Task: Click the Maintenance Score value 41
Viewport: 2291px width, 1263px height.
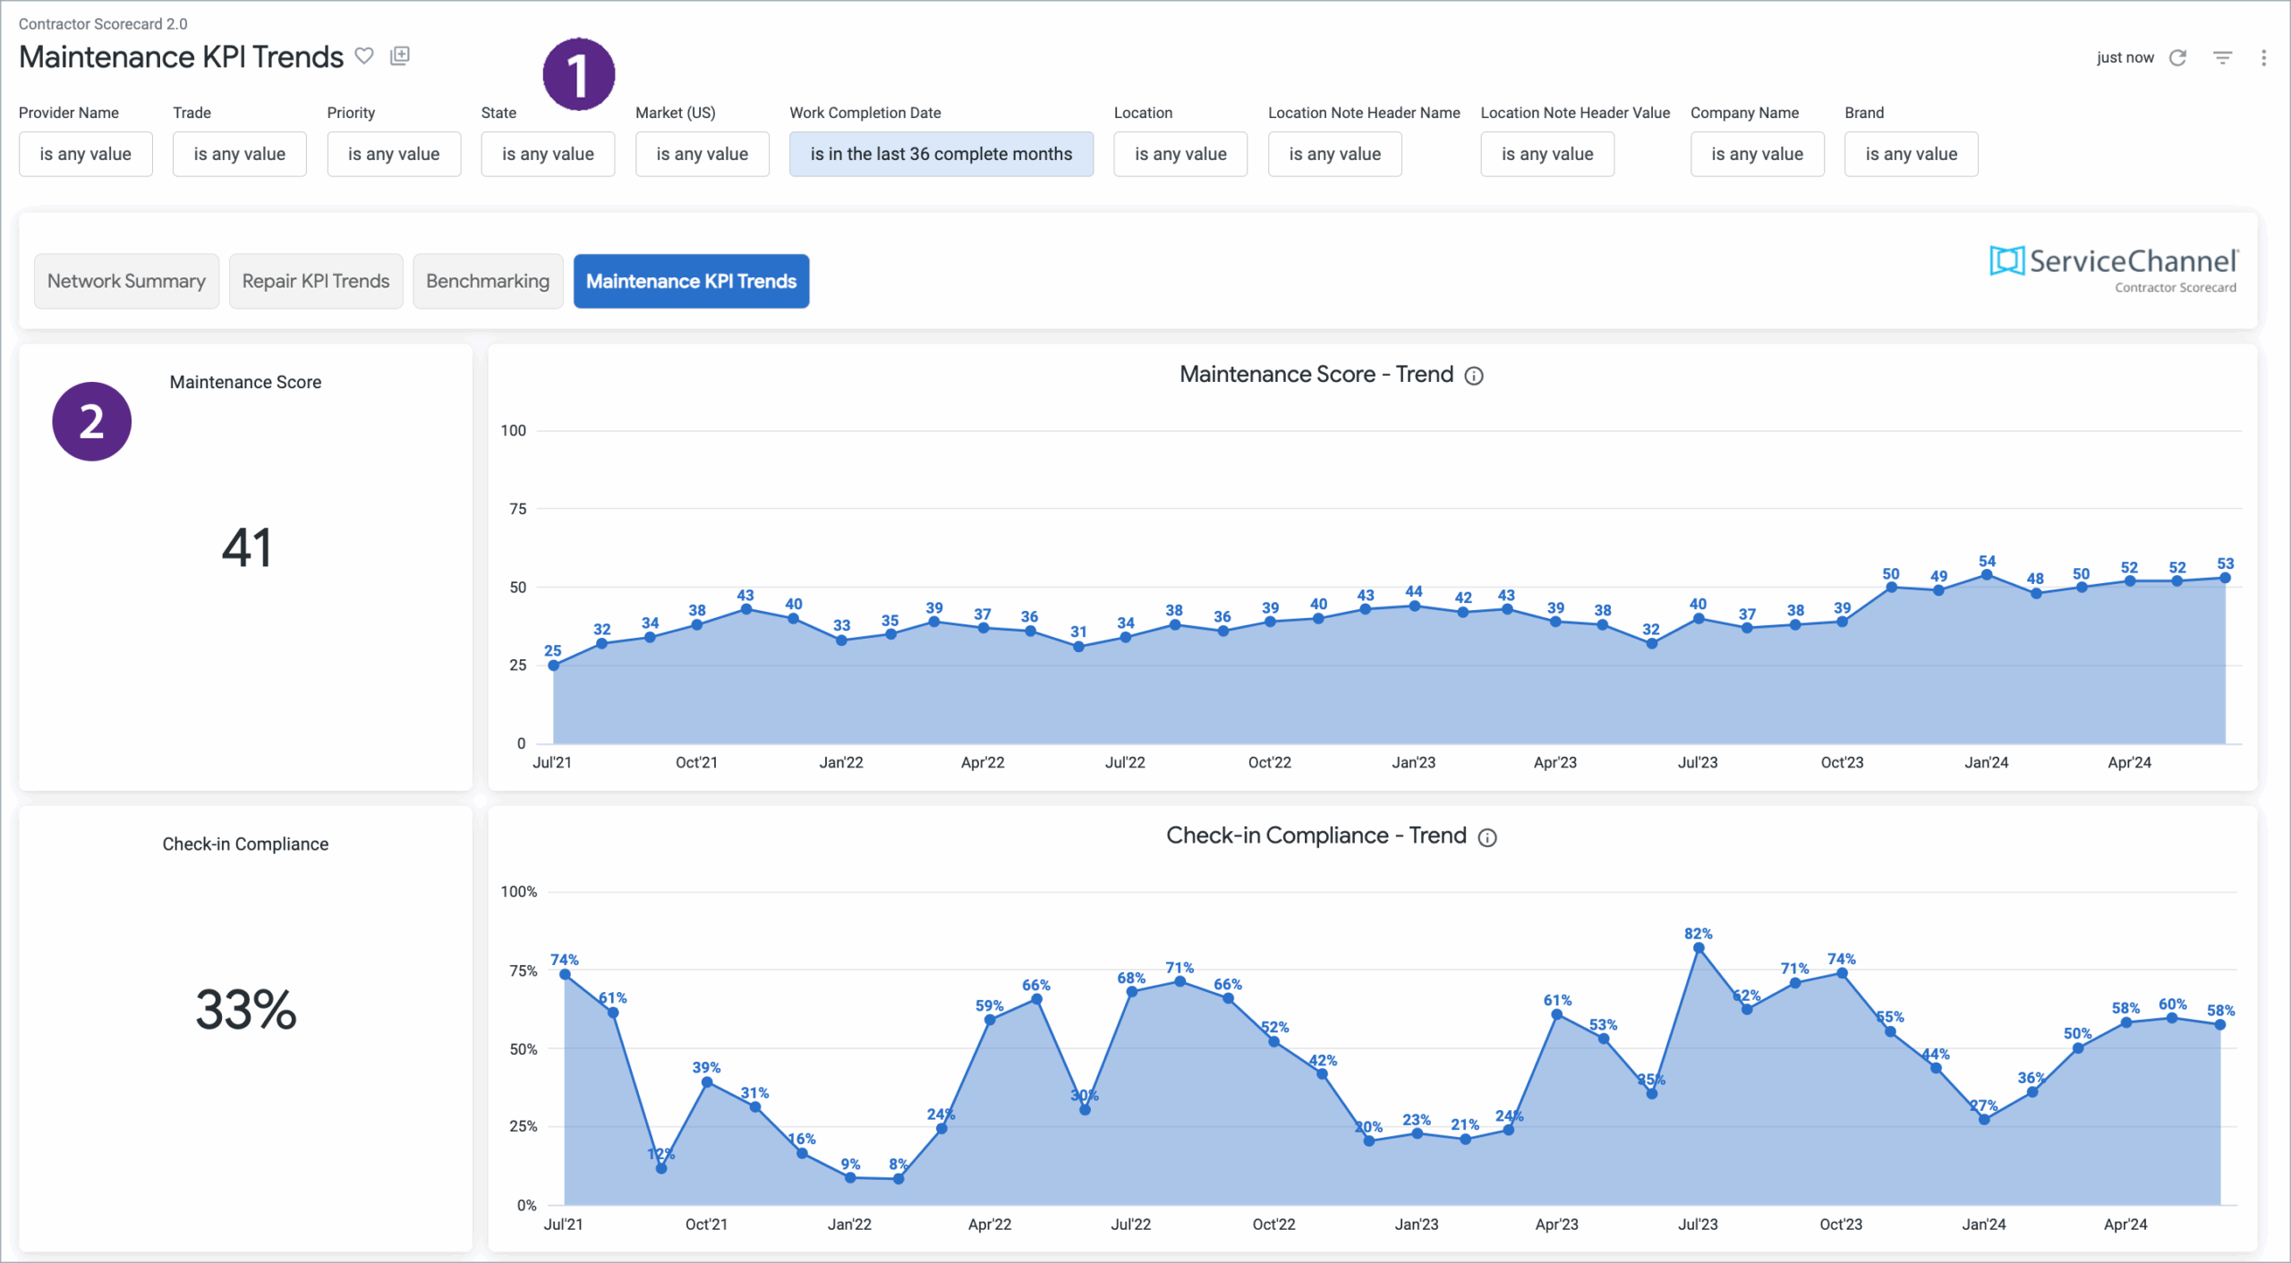Action: coord(246,547)
